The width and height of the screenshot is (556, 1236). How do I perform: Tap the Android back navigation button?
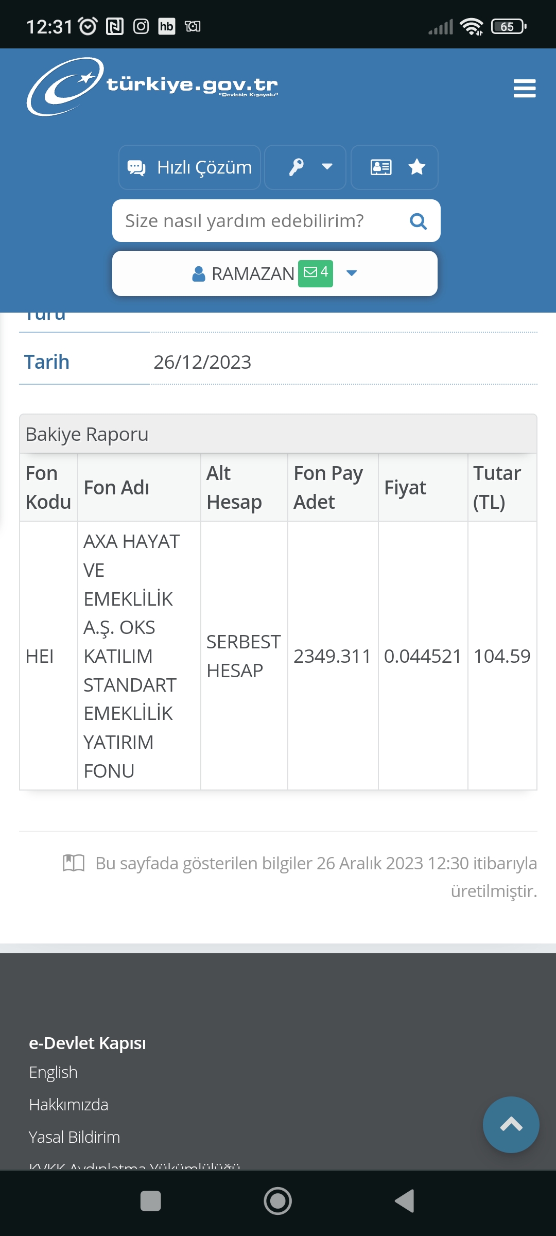(405, 1201)
